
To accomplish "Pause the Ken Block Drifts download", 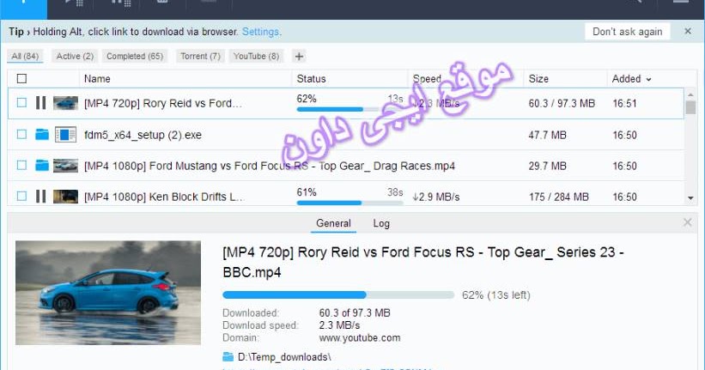I will point(40,197).
